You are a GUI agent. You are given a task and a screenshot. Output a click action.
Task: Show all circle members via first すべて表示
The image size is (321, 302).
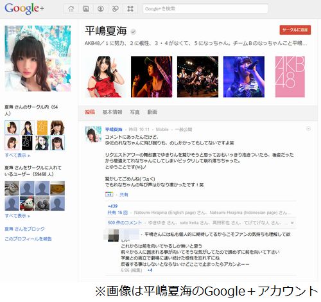[x=17, y=155]
